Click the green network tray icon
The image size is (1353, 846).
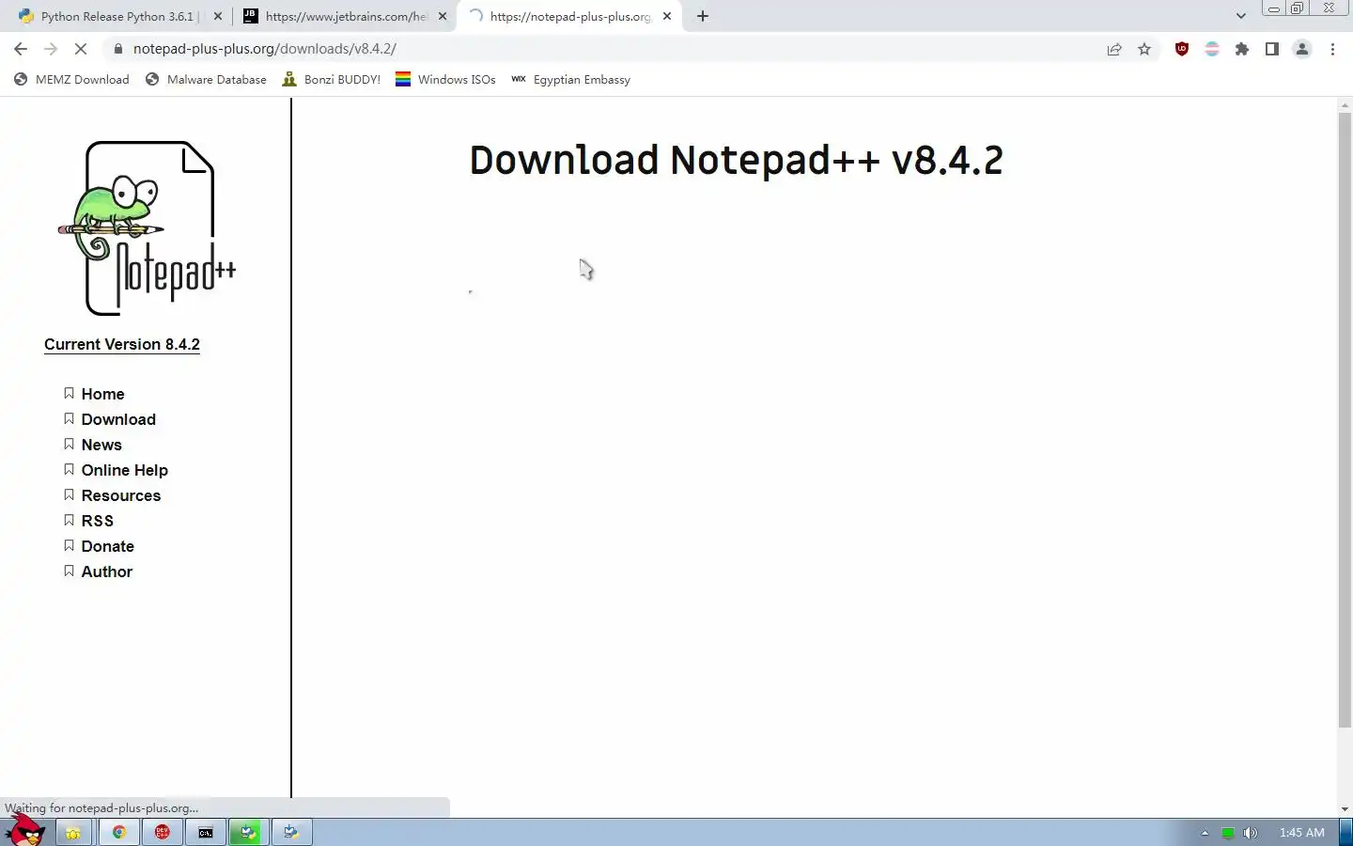[x=1227, y=833]
